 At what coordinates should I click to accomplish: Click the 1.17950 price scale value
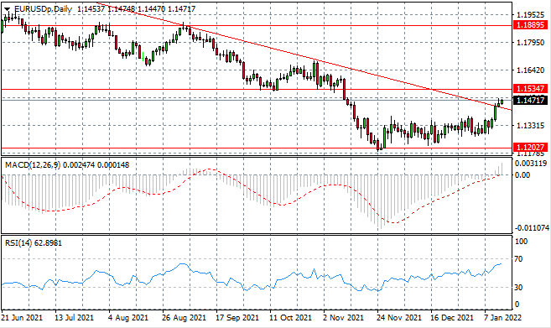pyautogui.click(x=531, y=43)
